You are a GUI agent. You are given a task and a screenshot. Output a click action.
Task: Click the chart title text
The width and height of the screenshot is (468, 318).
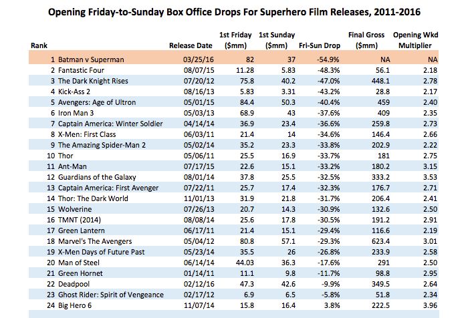pos(233,13)
